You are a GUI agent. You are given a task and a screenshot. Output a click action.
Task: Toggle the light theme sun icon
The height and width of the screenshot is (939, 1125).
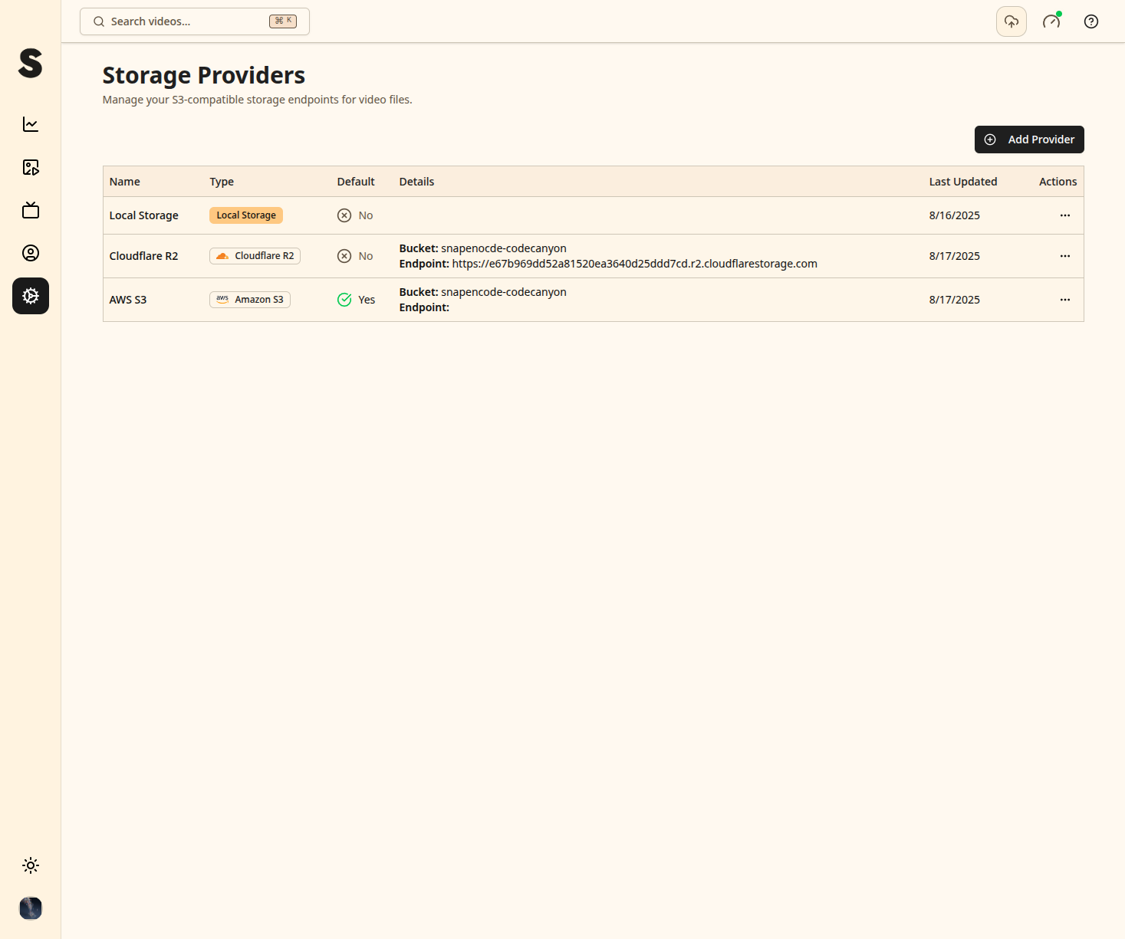tap(31, 865)
